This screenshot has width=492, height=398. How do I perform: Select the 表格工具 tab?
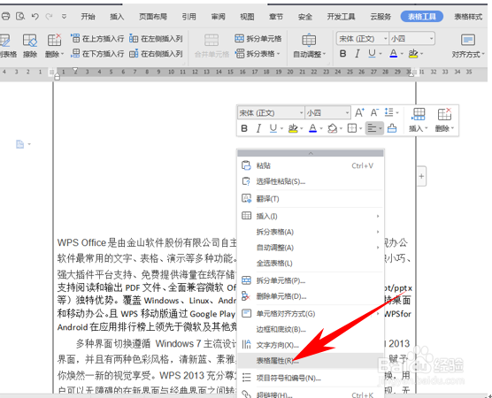click(422, 17)
